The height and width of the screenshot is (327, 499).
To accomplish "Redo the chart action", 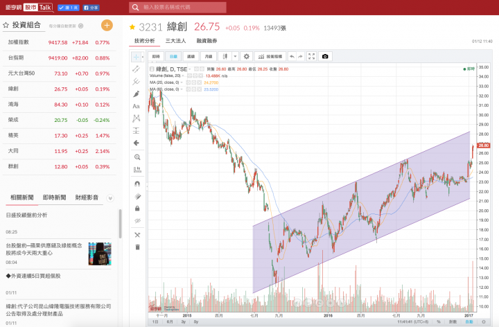I will 300,57.
